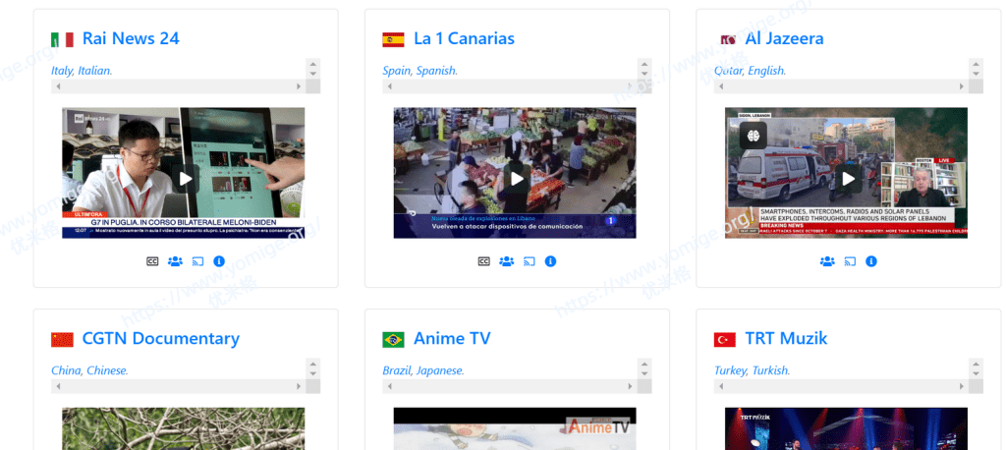Viewport: 1006px width, 450px height.
Task: Click the closed captions icon under La 1 Canarias
Action: coord(483,261)
